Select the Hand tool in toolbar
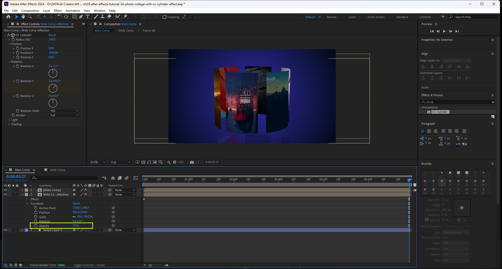The image size is (502, 269). pos(23,17)
